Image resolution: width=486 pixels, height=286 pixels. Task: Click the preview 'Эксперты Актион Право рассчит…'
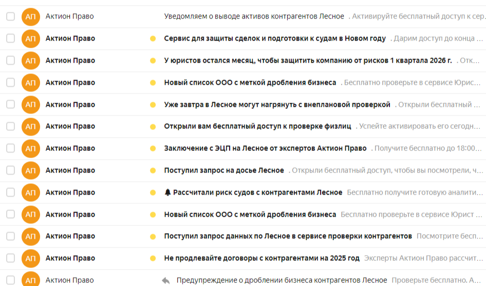tap(423, 258)
